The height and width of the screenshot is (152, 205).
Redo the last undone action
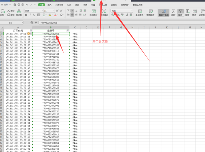click(x=31, y=5)
